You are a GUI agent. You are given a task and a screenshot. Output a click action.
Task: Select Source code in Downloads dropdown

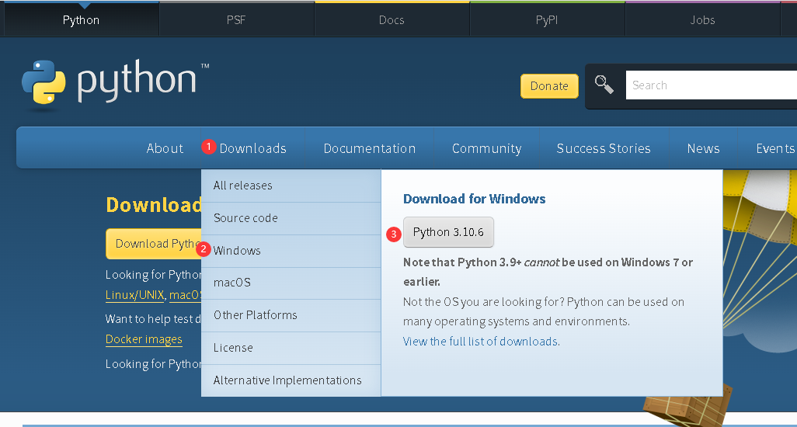(x=291, y=218)
